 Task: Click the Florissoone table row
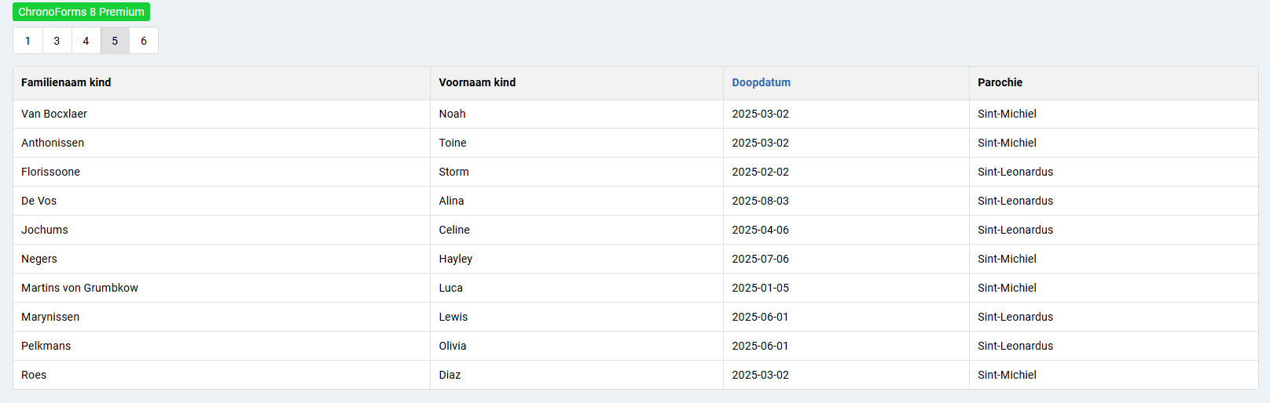tap(50, 172)
